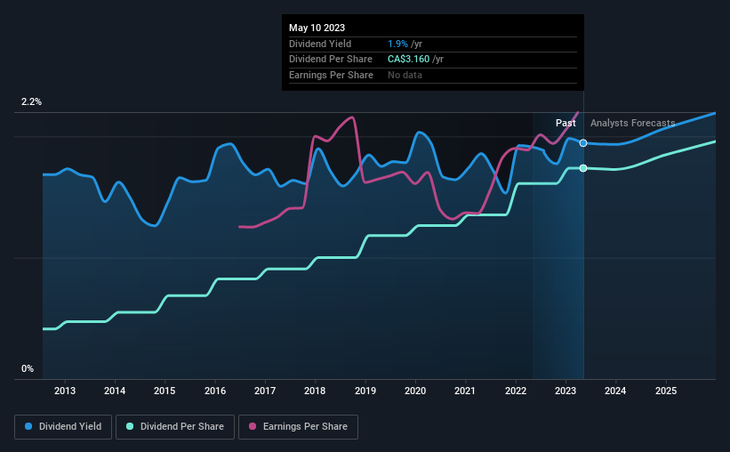
Task: Select the teal dividend per share data point marker
Action: [583, 168]
